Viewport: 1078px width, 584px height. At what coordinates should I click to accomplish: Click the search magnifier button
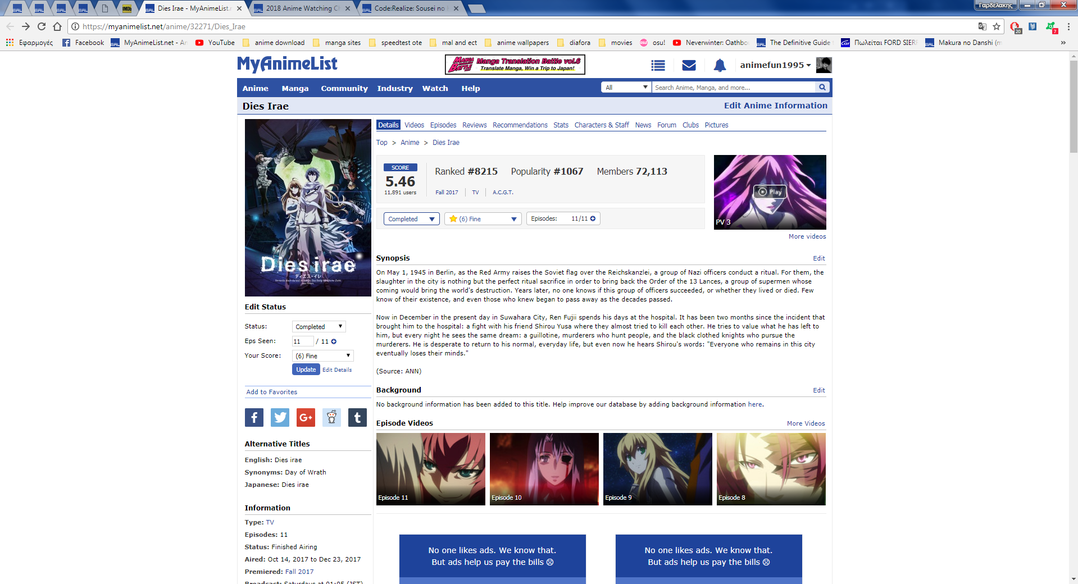tap(822, 88)
